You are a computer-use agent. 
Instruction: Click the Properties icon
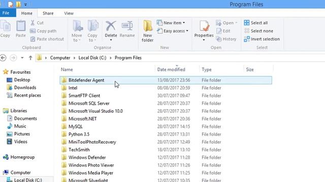point(204,26)
